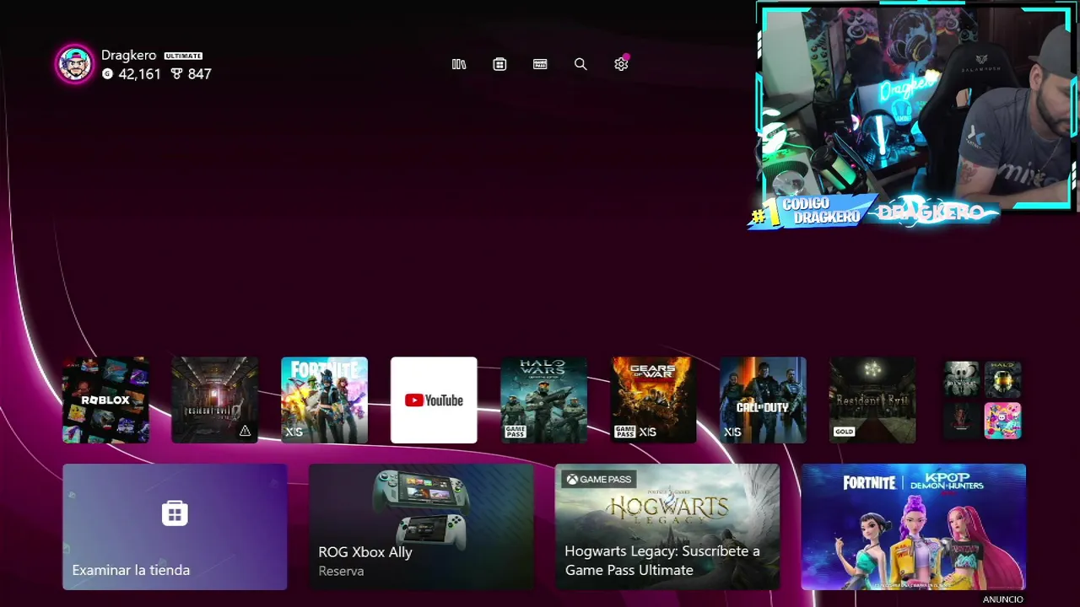The width and height of the screenshot is (1080, 607).
Task: Open the Microsoft Store icon in top bar
Action: coord(499,64)
